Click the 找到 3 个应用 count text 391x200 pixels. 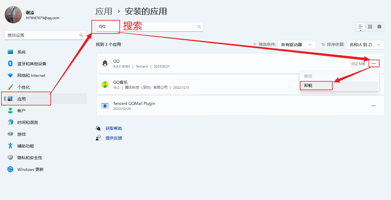[109, 45]
